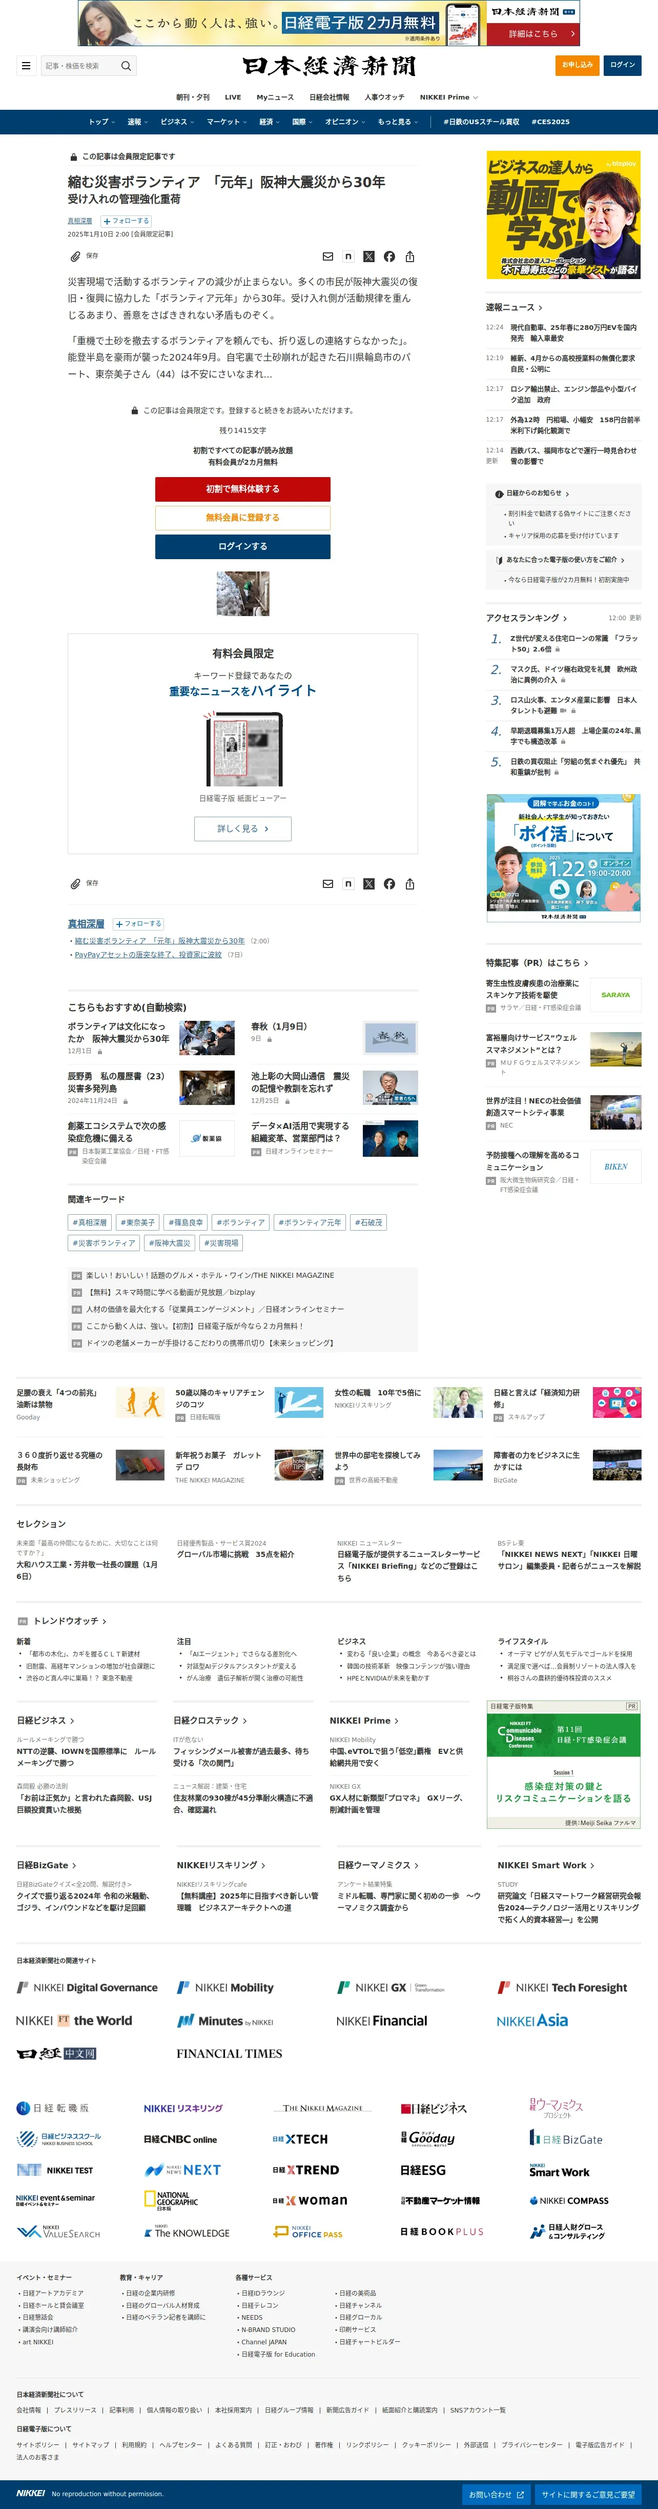Screen dimensions: 658x2509
Task: Open the NIKKEI COMPASS logo link
Action: (x=569, y=2200)
